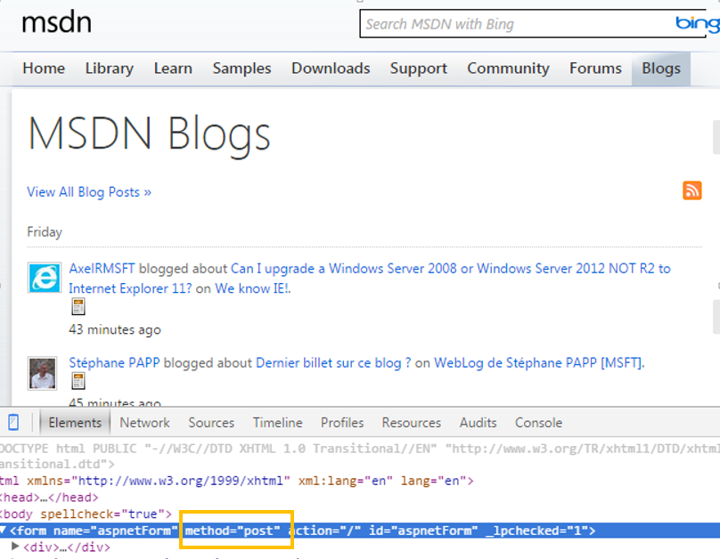Switch to the Elements tab in DevTools
The height and width of the screenshot is (559, 720).
pyautogui.click(x=75, y=422)
